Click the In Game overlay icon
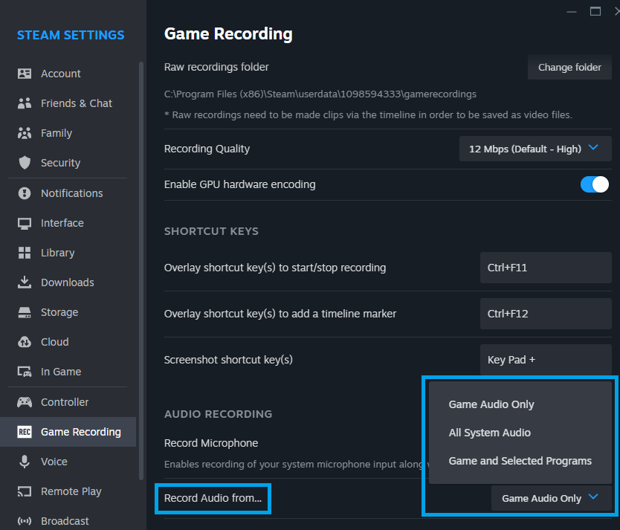Image resolution: width=620 pixels, height=530 pixels. point(25,372)
